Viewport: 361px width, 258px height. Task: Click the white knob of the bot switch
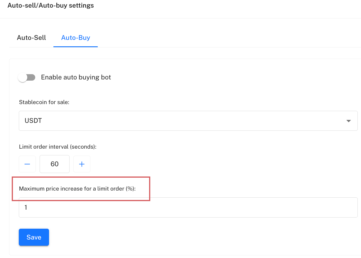(23, 77)
